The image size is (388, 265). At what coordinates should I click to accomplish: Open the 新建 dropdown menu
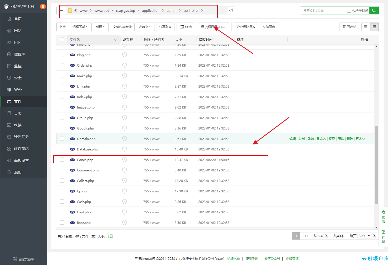(101, 27)
